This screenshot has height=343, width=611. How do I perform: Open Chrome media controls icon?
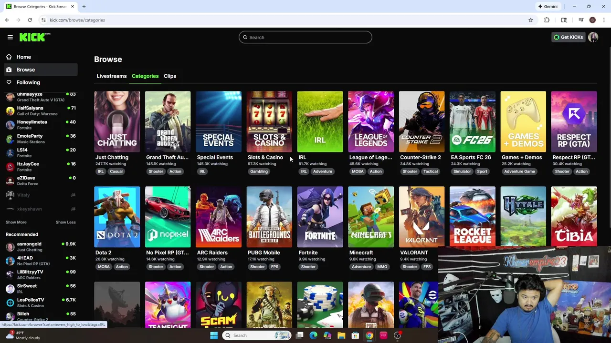[x=581, y=20]
